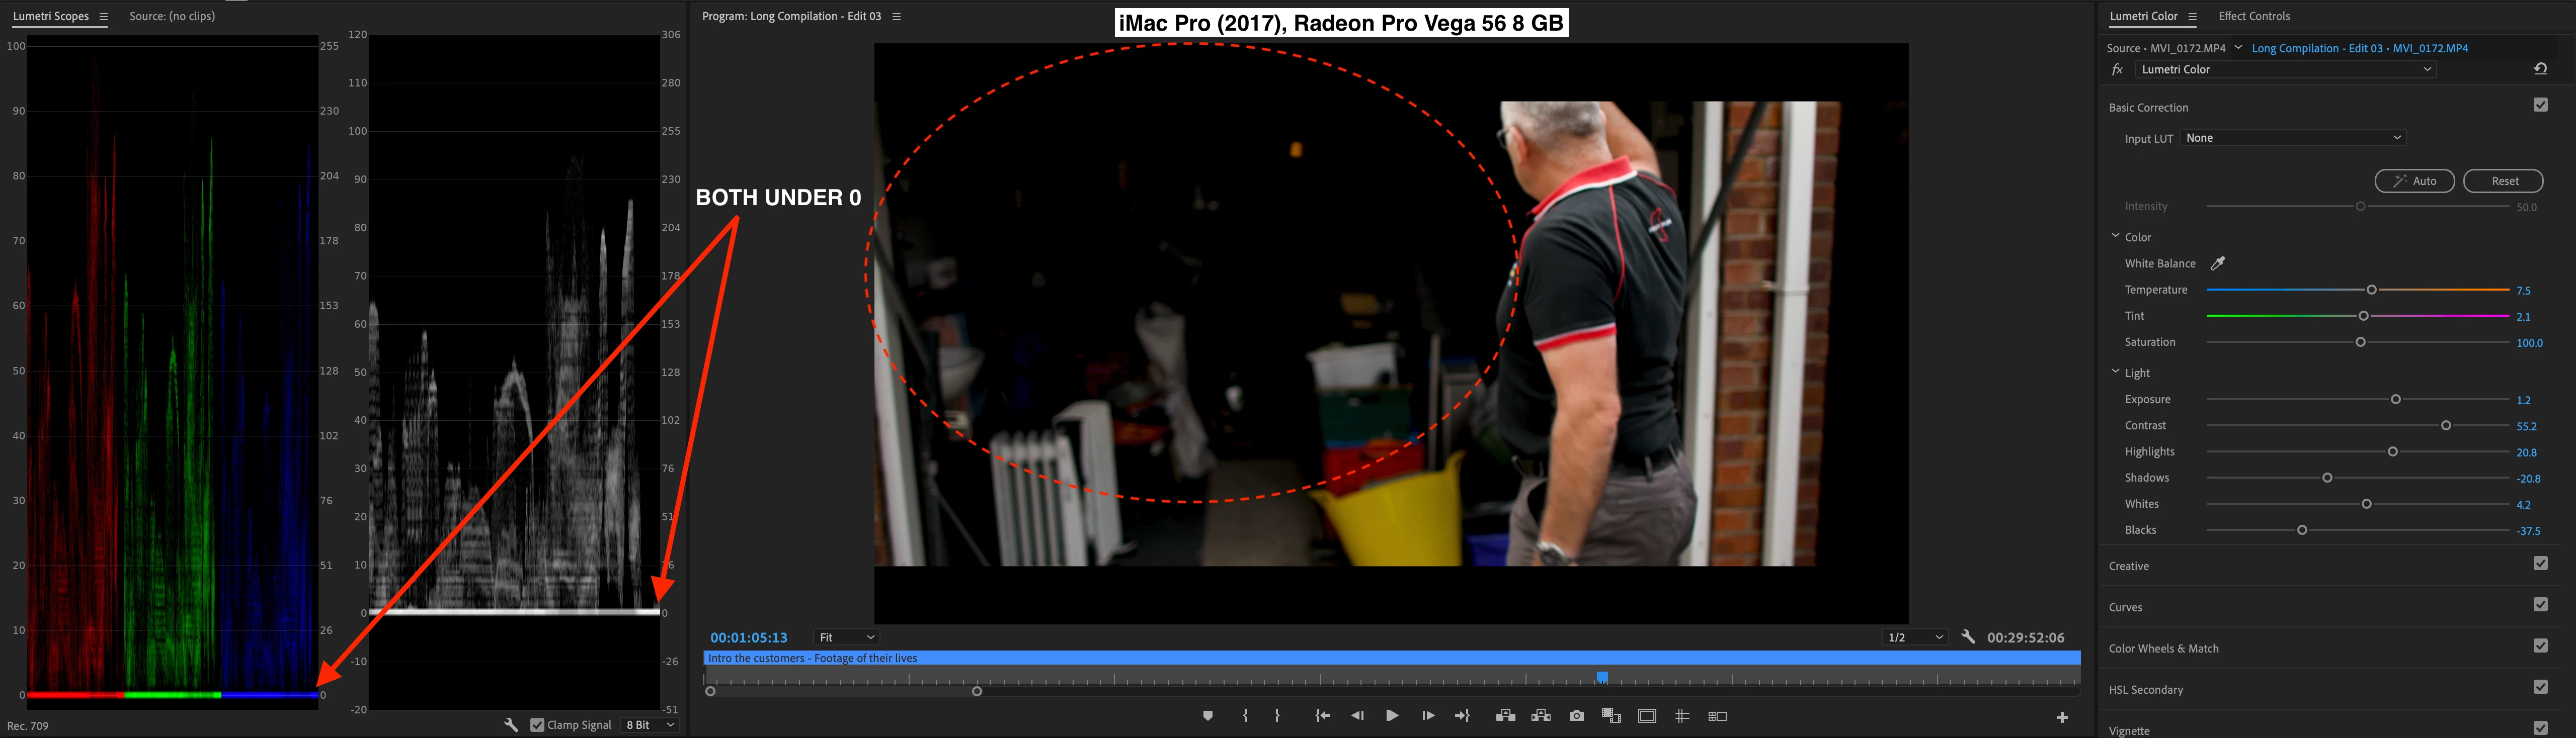Screen dimensions: 2576x738
Task: Switch to the Source (no clips) tab
Action: coord(172,16)
